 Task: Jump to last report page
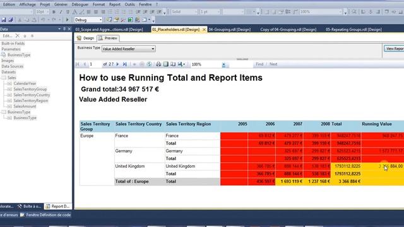coord(125,64)
